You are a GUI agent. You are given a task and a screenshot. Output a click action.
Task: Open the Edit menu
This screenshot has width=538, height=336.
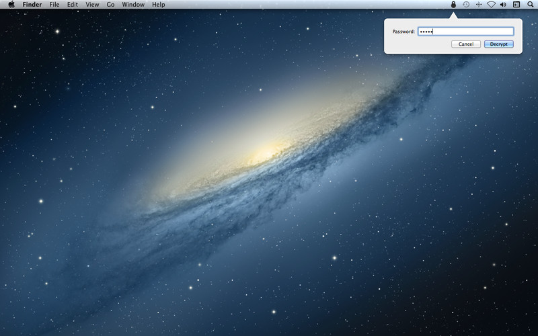pyautogui.click(x=72, y=5)
